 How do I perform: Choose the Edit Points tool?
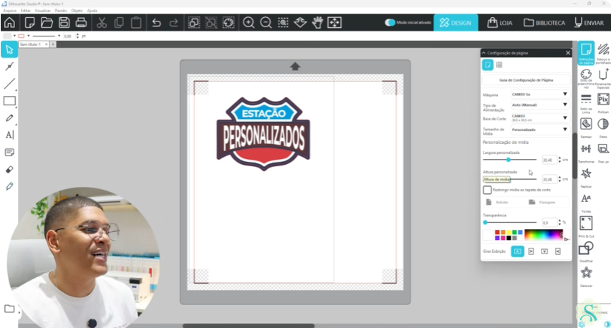click(9, 67)
